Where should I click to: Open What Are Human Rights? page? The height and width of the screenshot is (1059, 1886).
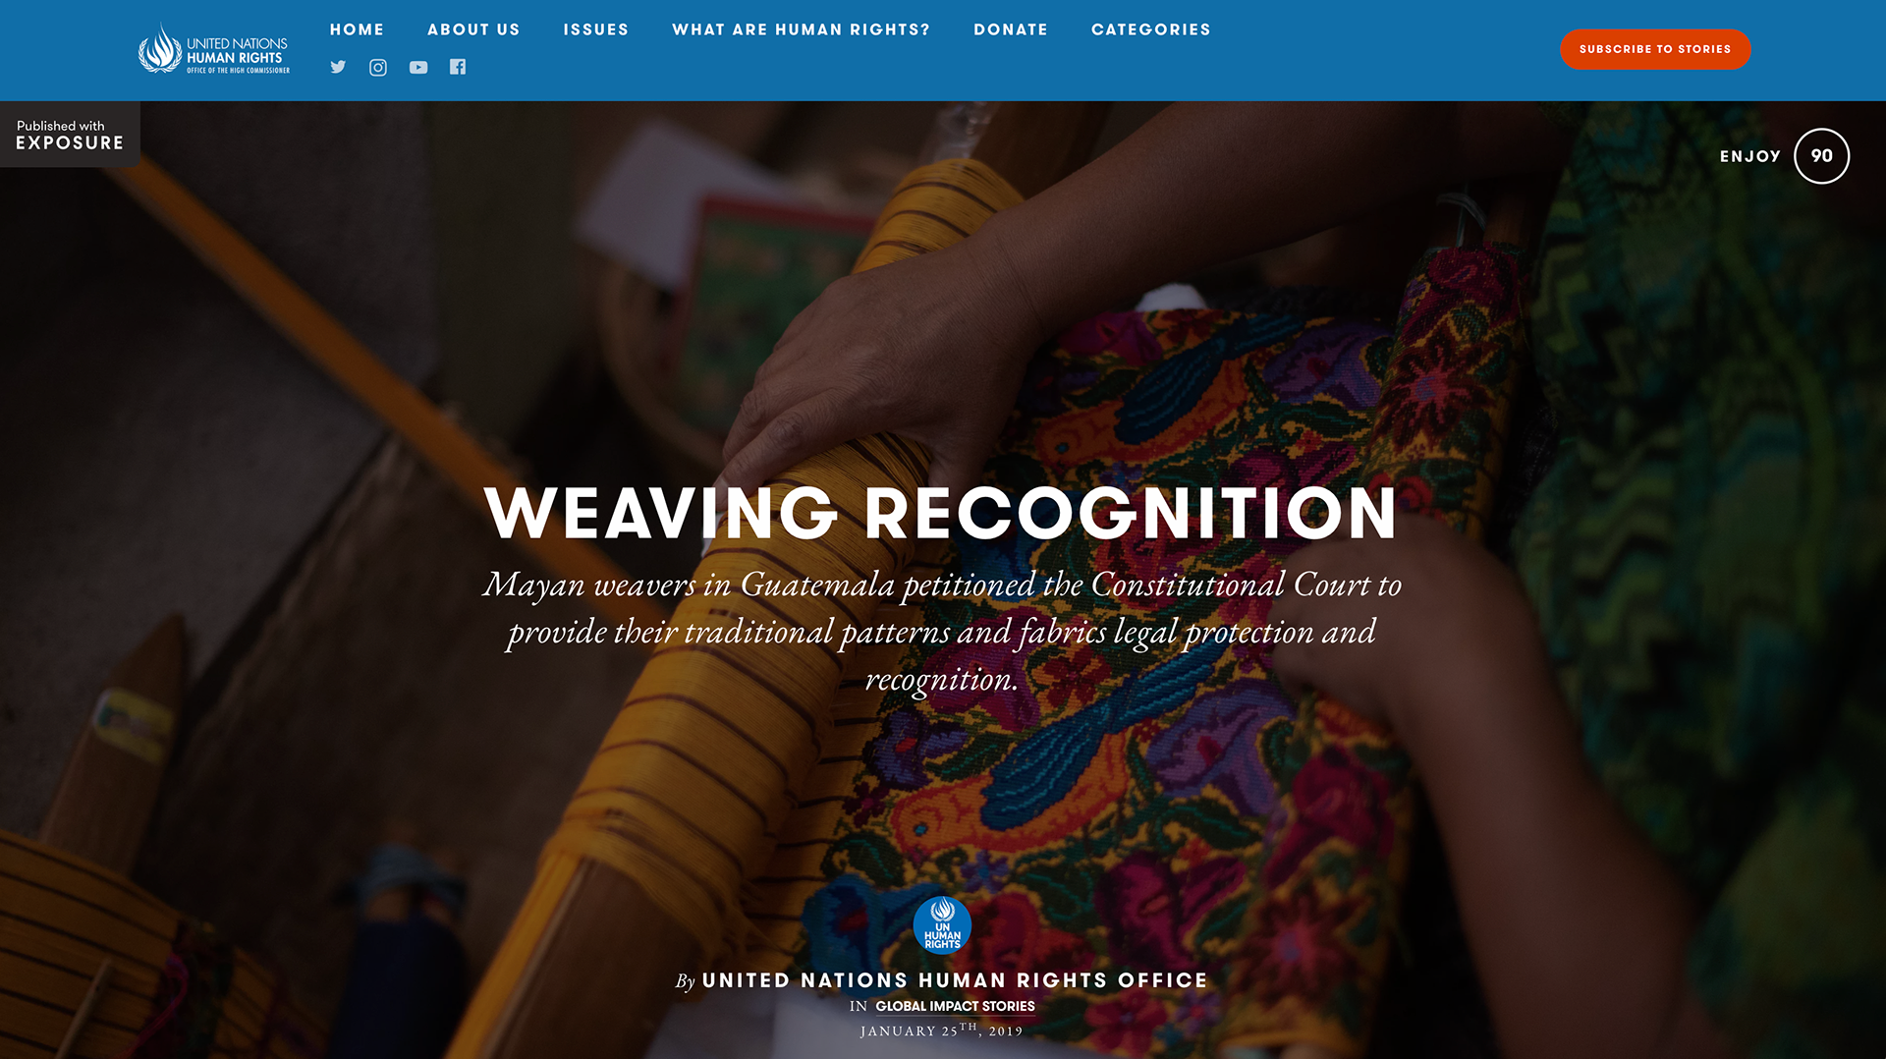[801, 29]
